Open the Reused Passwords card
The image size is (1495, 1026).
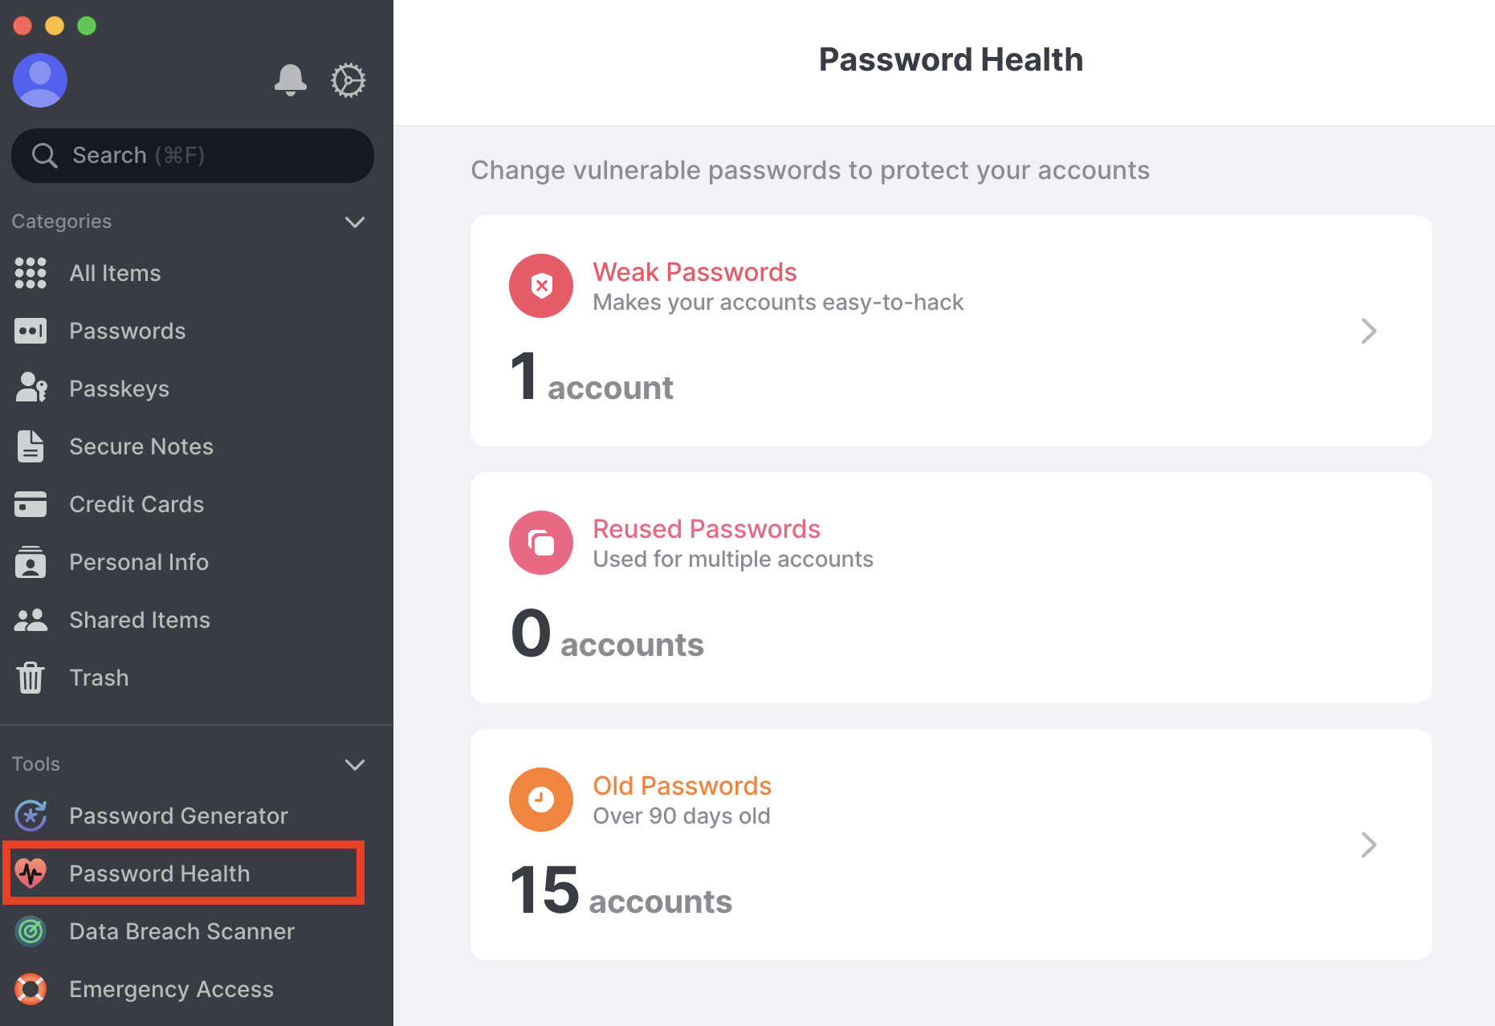click(x=951, y=588)
